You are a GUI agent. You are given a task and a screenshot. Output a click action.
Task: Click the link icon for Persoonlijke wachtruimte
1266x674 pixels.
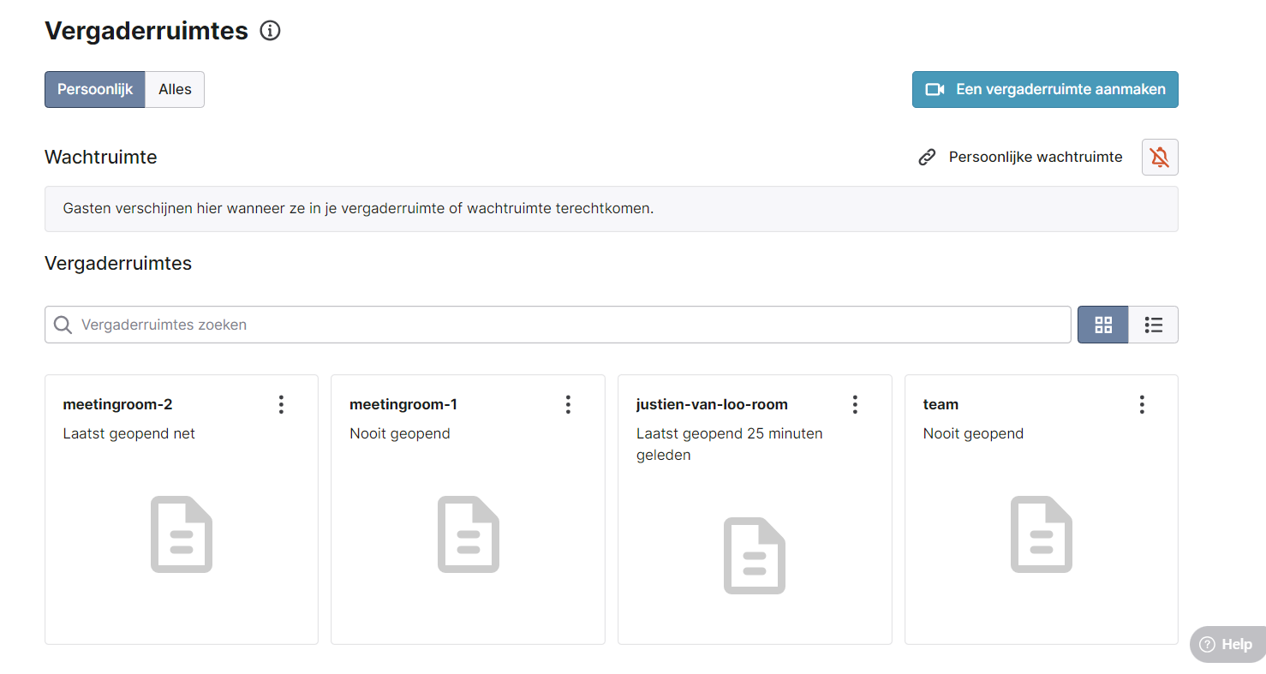click(x=927, y=158)
